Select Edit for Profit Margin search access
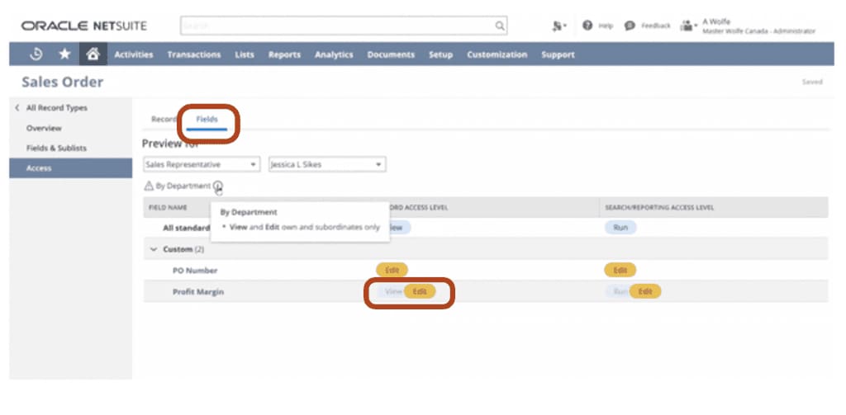The height and width of the screenshot is (415, 846). tap(644, 291)
